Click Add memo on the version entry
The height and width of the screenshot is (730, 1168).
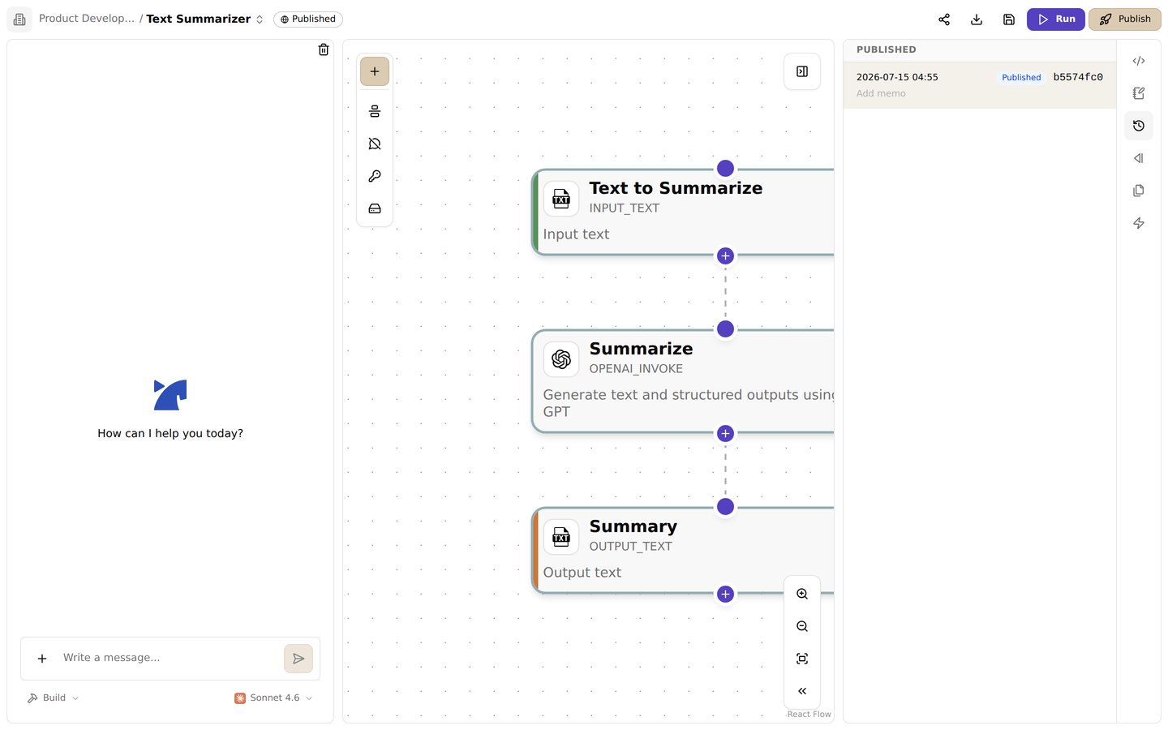(x=881, y=94)
